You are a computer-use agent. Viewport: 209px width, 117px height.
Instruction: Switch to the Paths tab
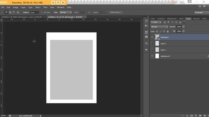click(204, 19)
